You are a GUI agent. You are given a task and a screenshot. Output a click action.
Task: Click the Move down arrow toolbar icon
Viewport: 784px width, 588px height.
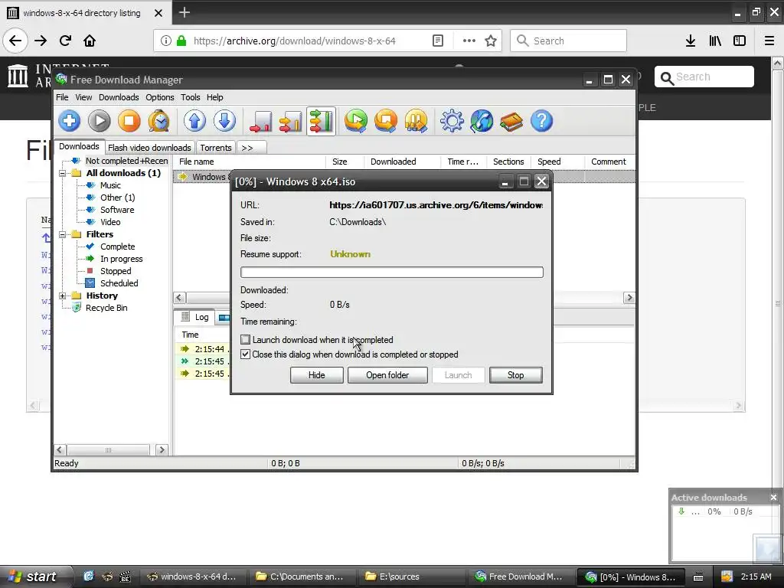coord(224,121)
